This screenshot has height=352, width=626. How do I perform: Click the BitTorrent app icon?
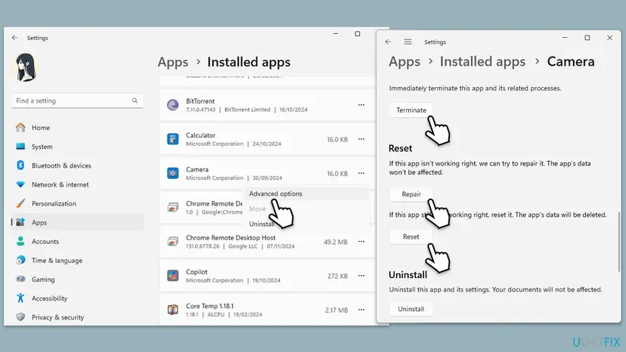tap(173, 105)
